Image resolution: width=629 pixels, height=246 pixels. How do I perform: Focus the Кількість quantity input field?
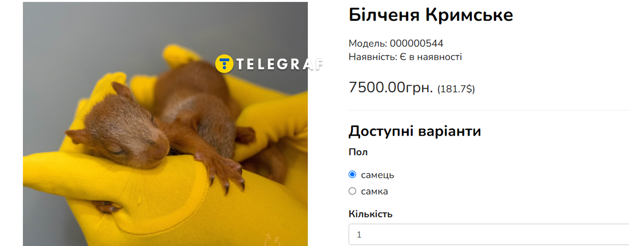[x=489, y=235]
